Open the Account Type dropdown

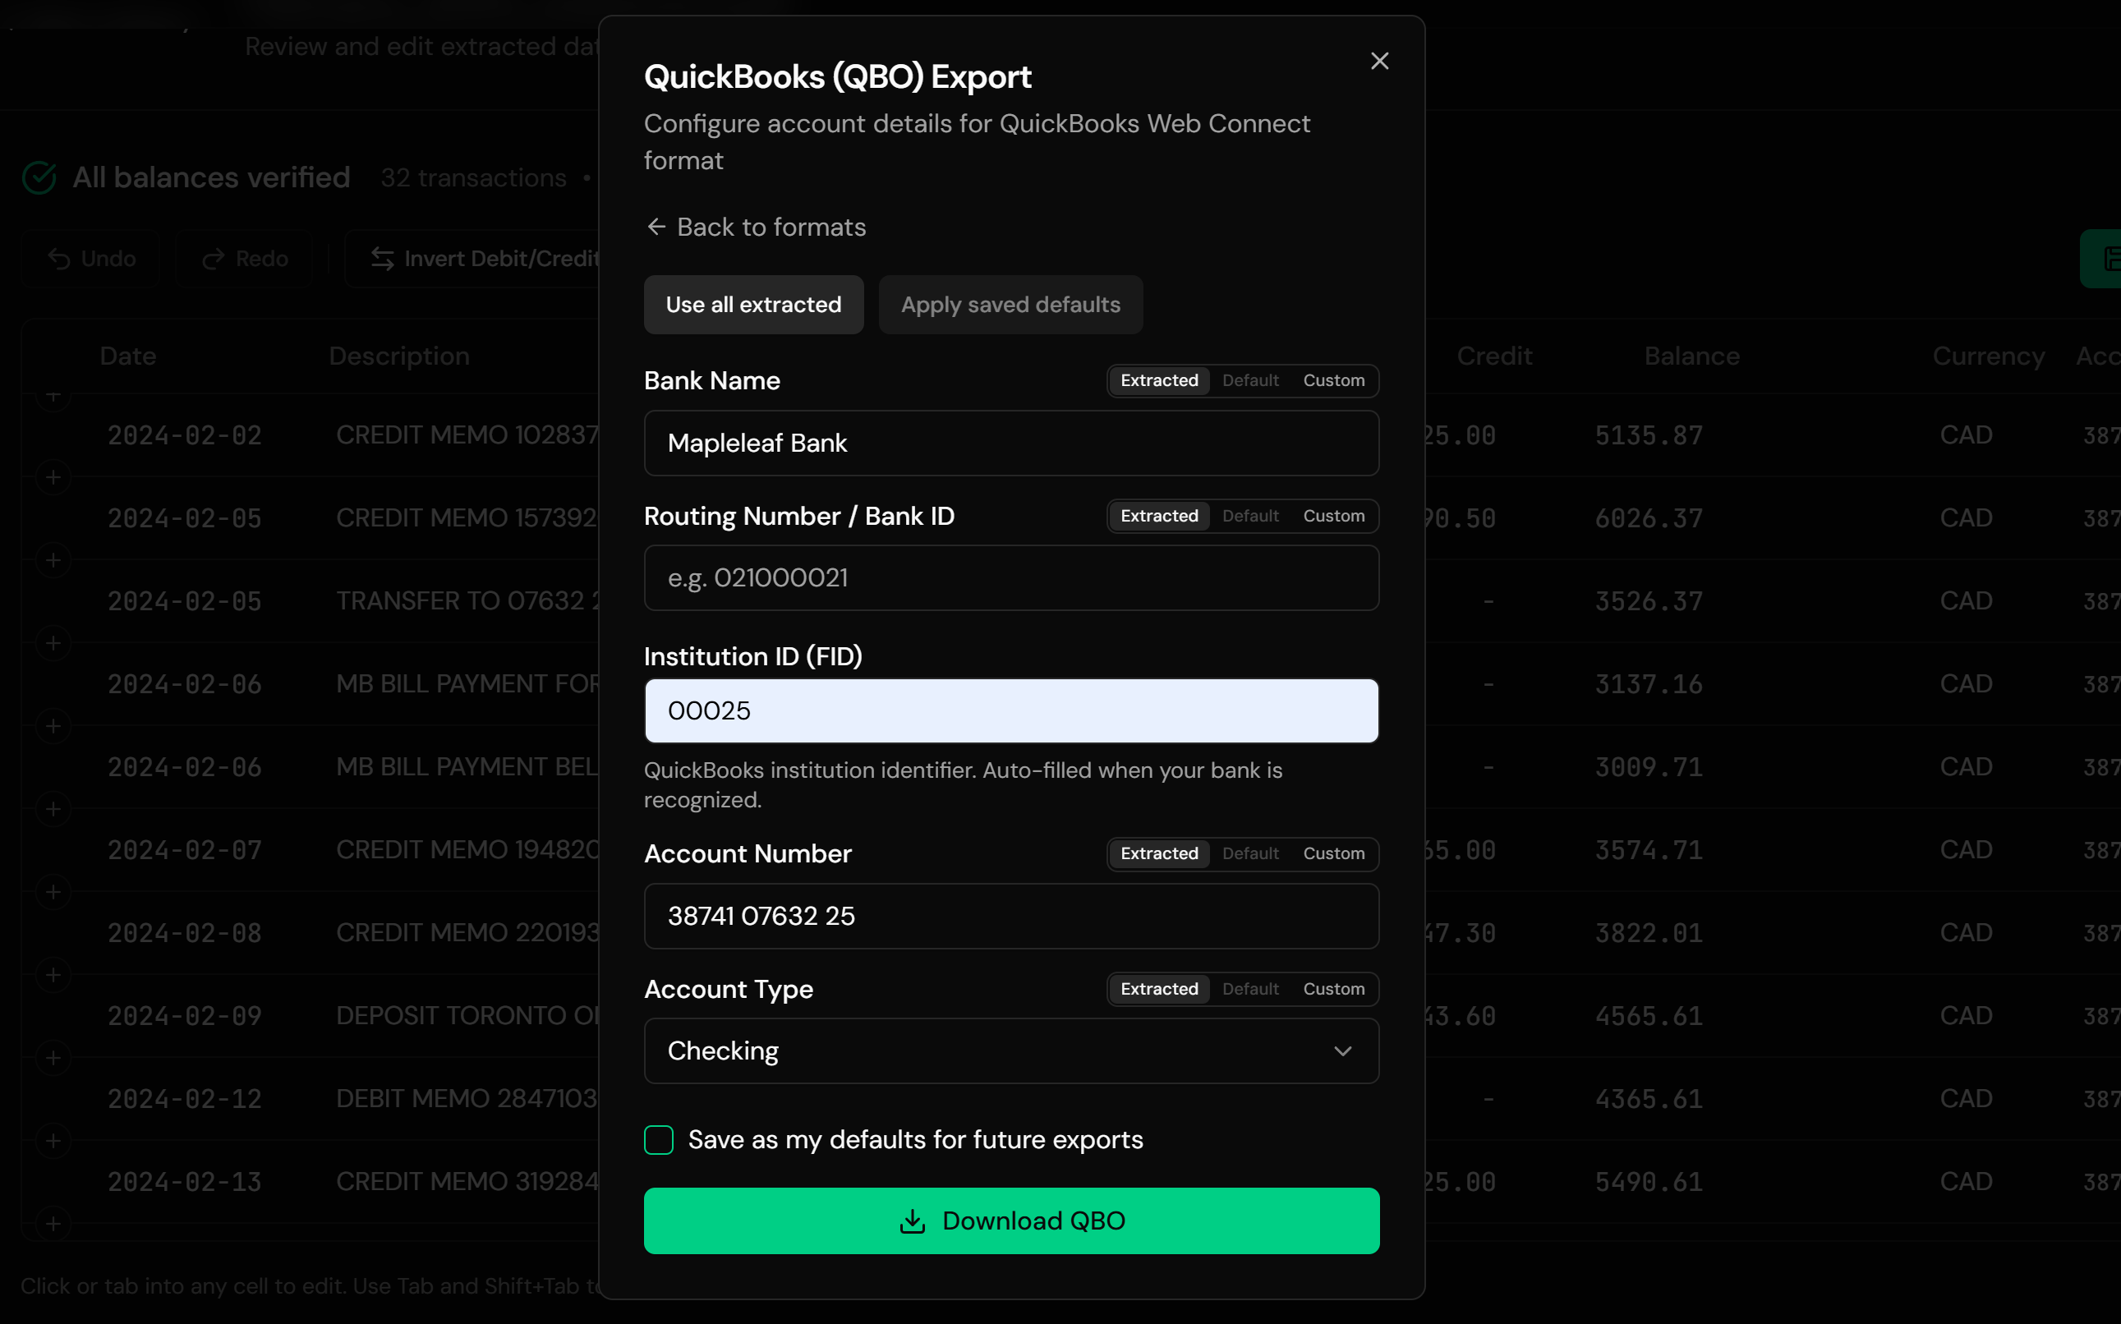coord(1011,1050)
